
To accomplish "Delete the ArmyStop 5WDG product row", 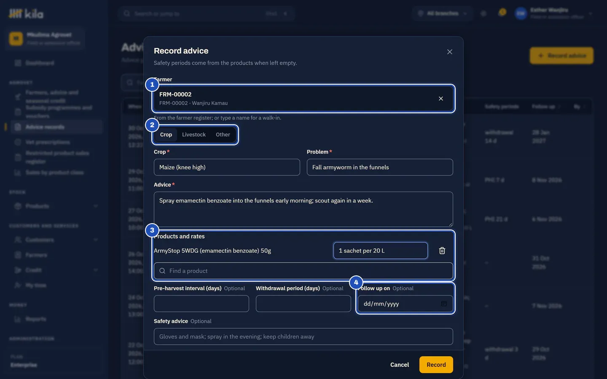I will [442, 251].
